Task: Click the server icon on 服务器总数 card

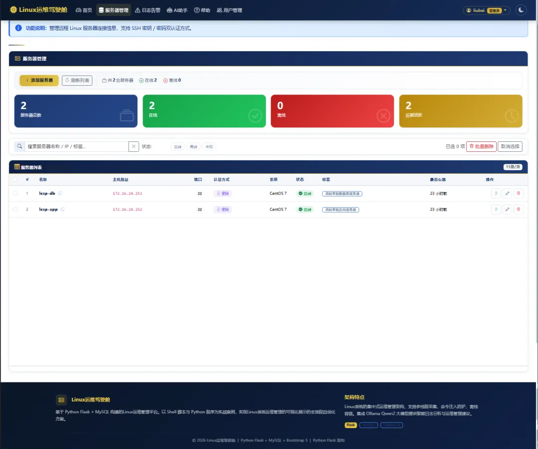Action: [127, 115]
